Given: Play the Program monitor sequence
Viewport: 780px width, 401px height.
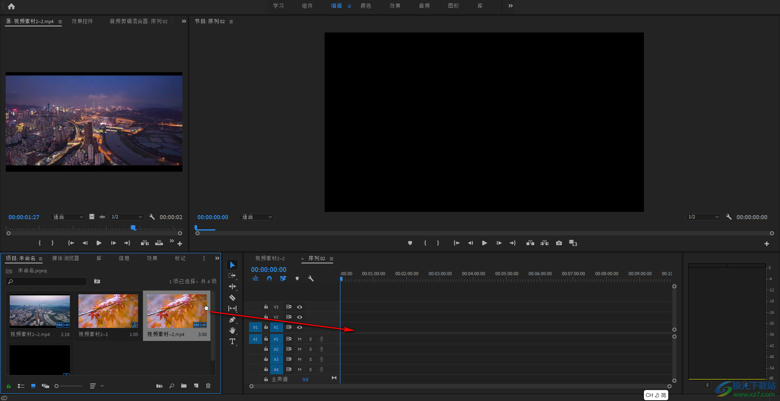Looking at the screenshot, I should [484, 243].
